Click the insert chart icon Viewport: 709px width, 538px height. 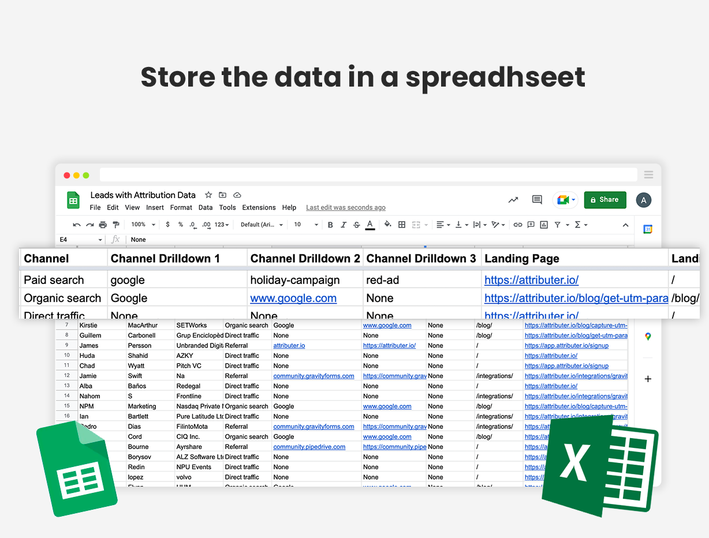(544, 225)
